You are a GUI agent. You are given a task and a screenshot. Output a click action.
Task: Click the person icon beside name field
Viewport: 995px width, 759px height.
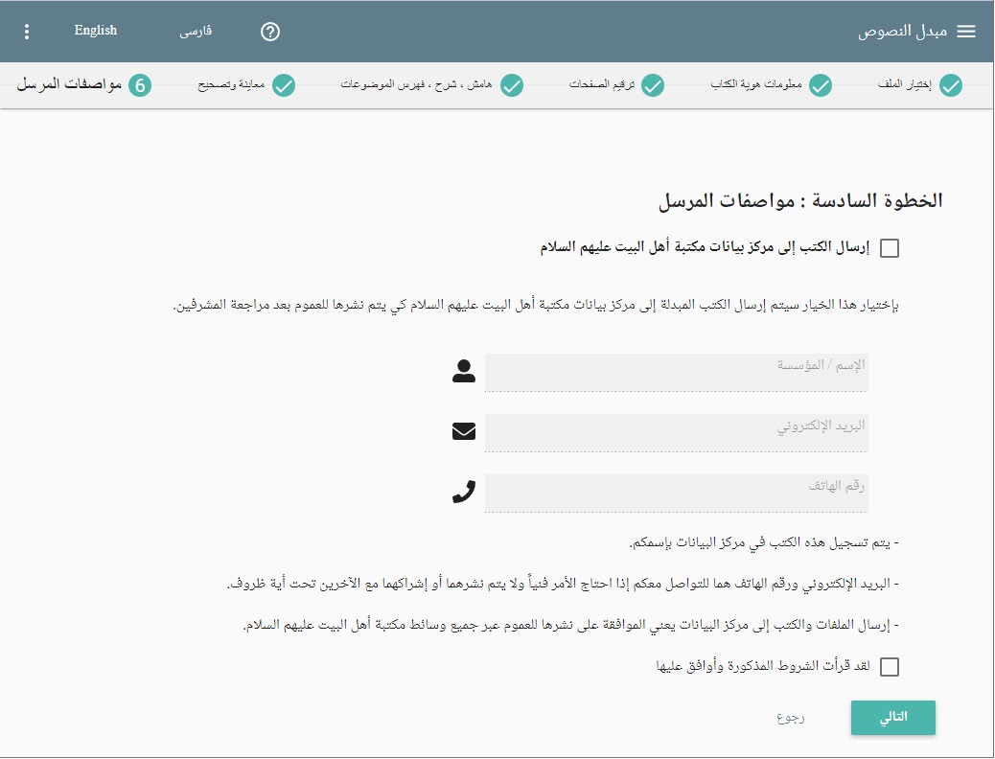(464, 372)
